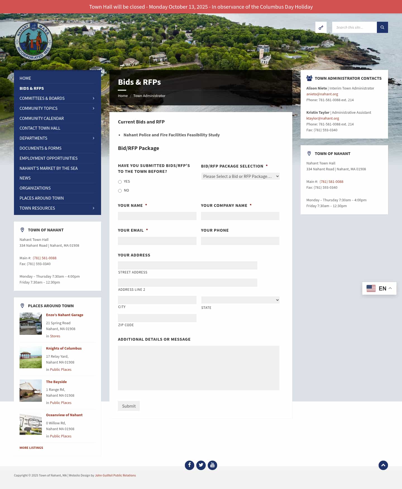Screen dimensions: 402x489
Task: Open Bids & RFPs menu item
Action: (x=32, y=88)
